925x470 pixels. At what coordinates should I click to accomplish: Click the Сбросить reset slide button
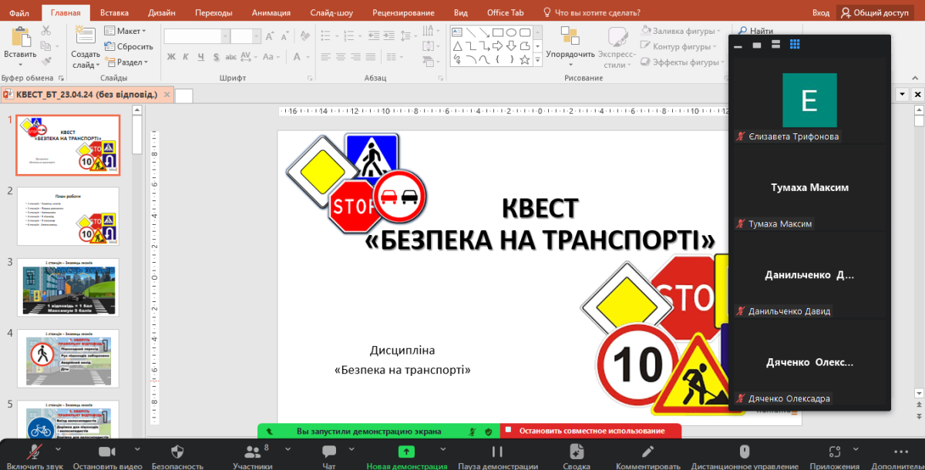(128, 46)
